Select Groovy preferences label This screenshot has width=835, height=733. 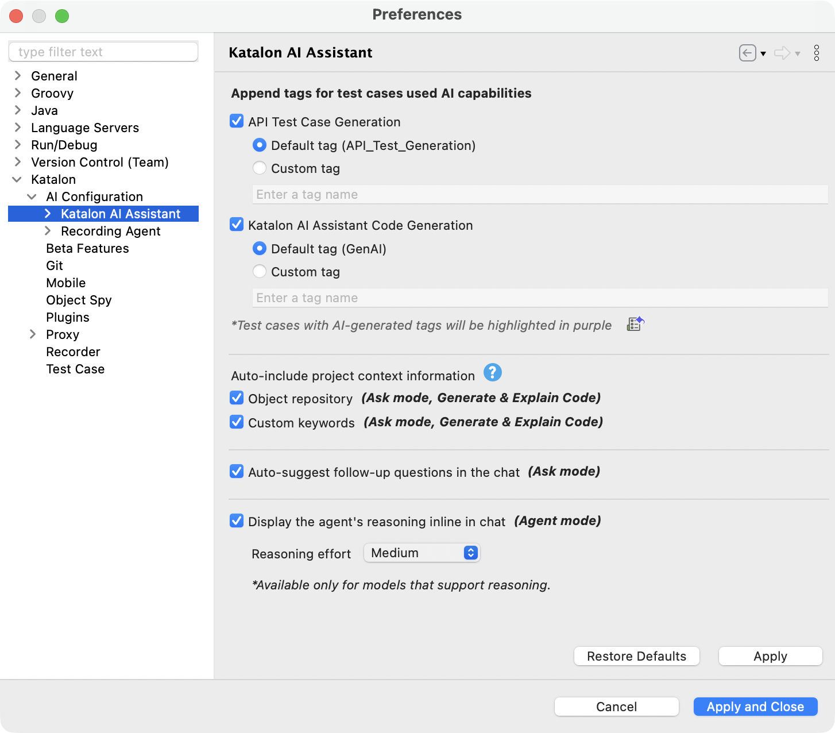pyautogui.click(x=52, y=93)
